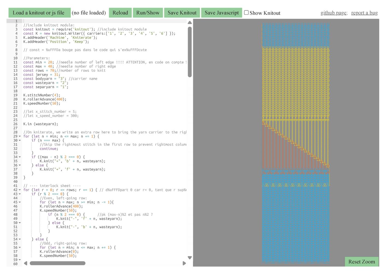Place cursor on 'const min = 20' line
The width and height of the screenshot is (386, 273).
click(x=105, y=62)
